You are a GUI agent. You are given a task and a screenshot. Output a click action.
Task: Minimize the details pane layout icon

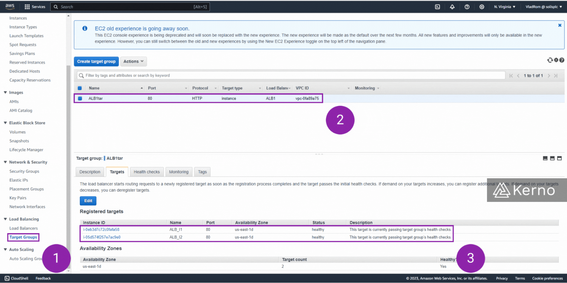(x=545, y=158)
